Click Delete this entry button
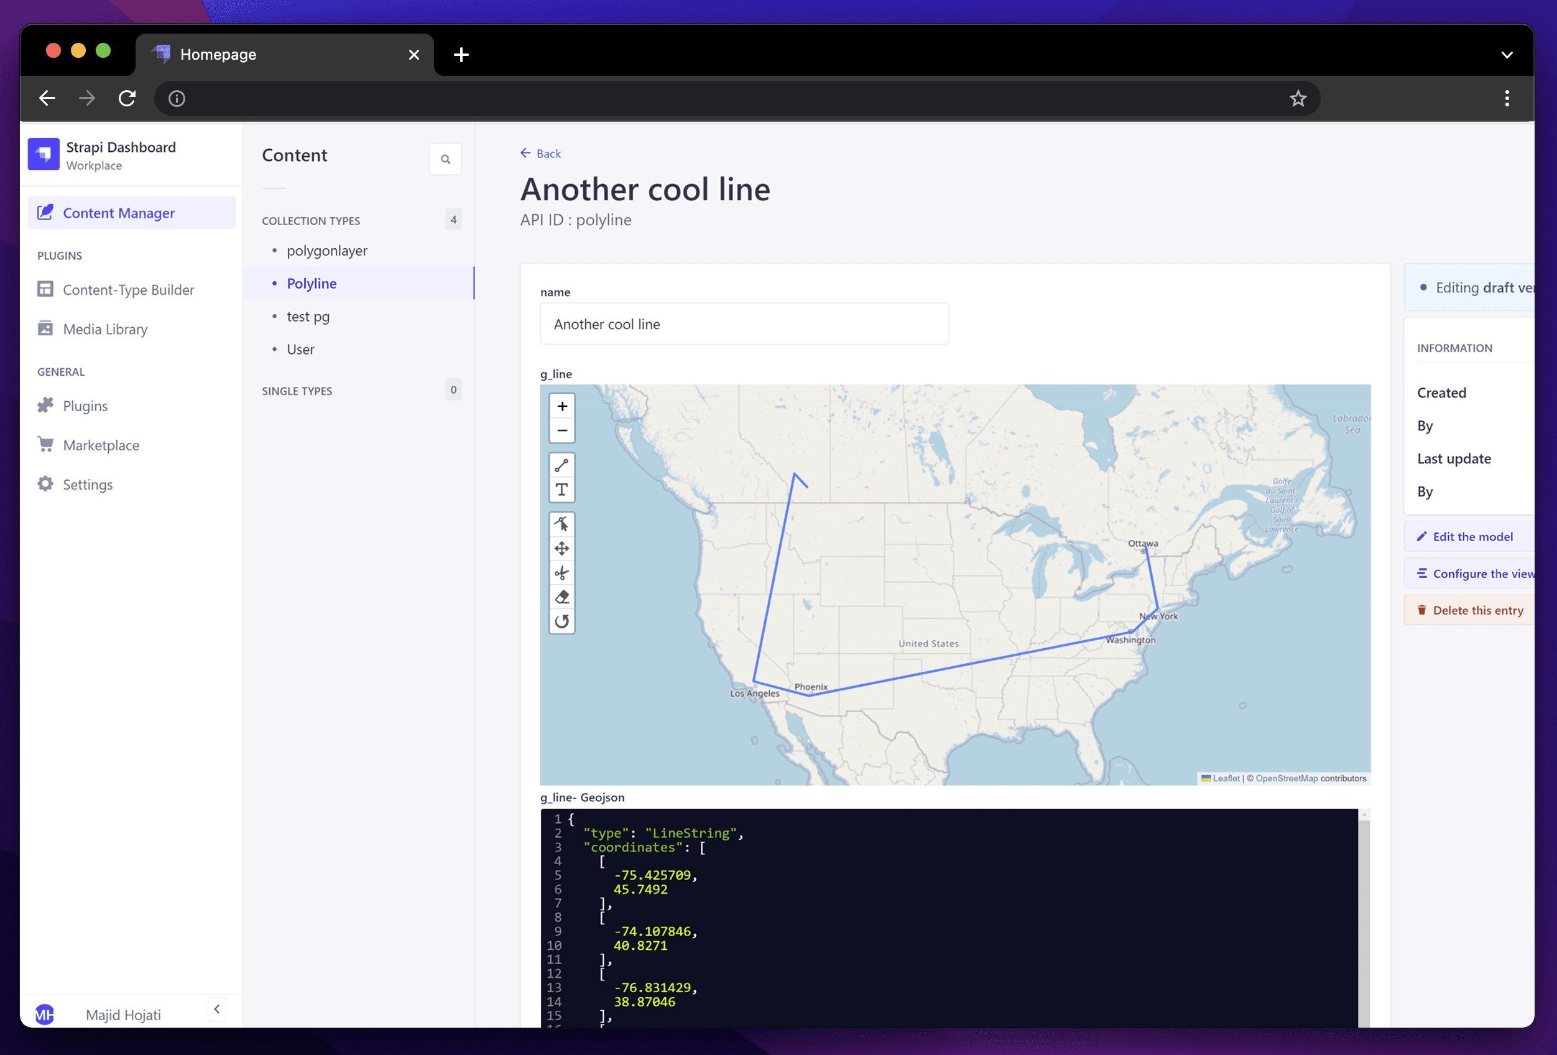Viewport: 1557px width, 1055px height. (x=1477, y=610)
